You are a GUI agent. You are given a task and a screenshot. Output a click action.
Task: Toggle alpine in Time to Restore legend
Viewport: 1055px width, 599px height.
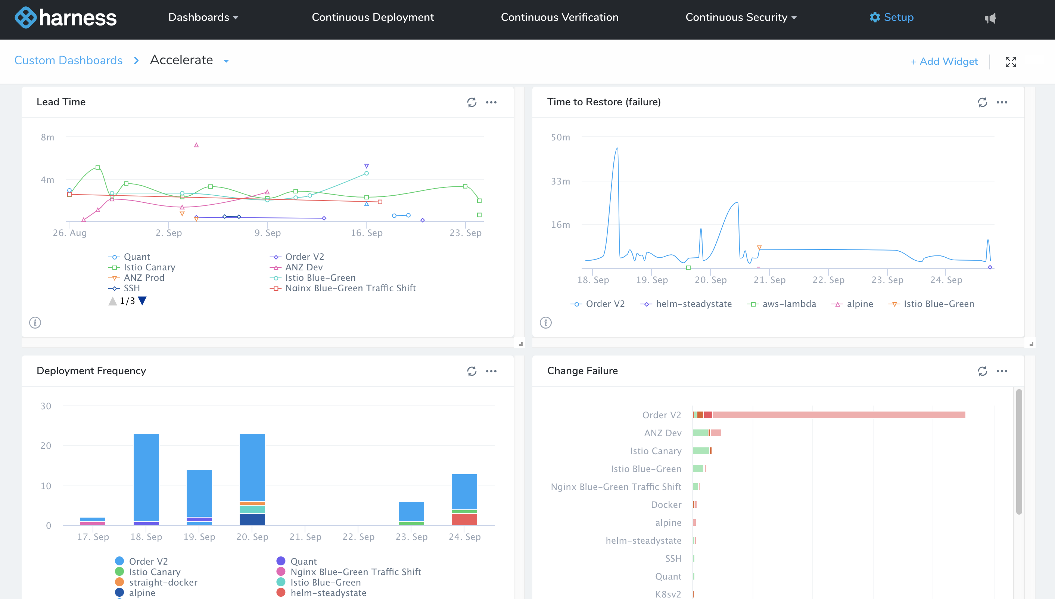[852, 304]
